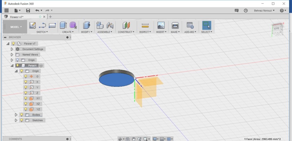
Task: Collapse the Petal:1 component tree
Action: (x=12, y=66)
